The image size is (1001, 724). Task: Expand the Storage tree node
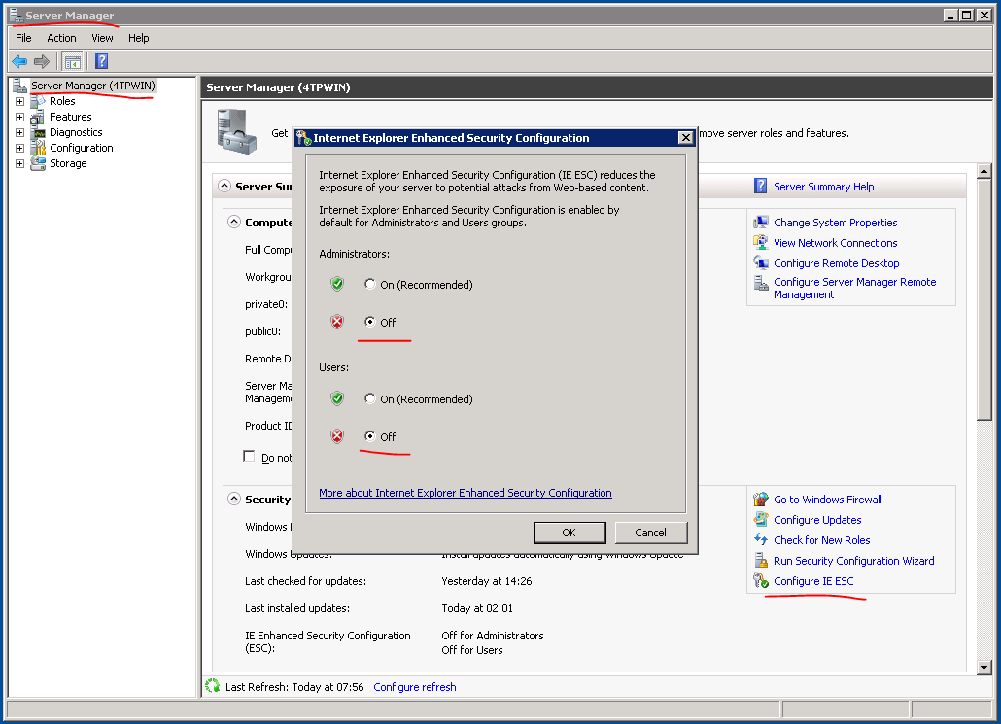tap(19, 163)
